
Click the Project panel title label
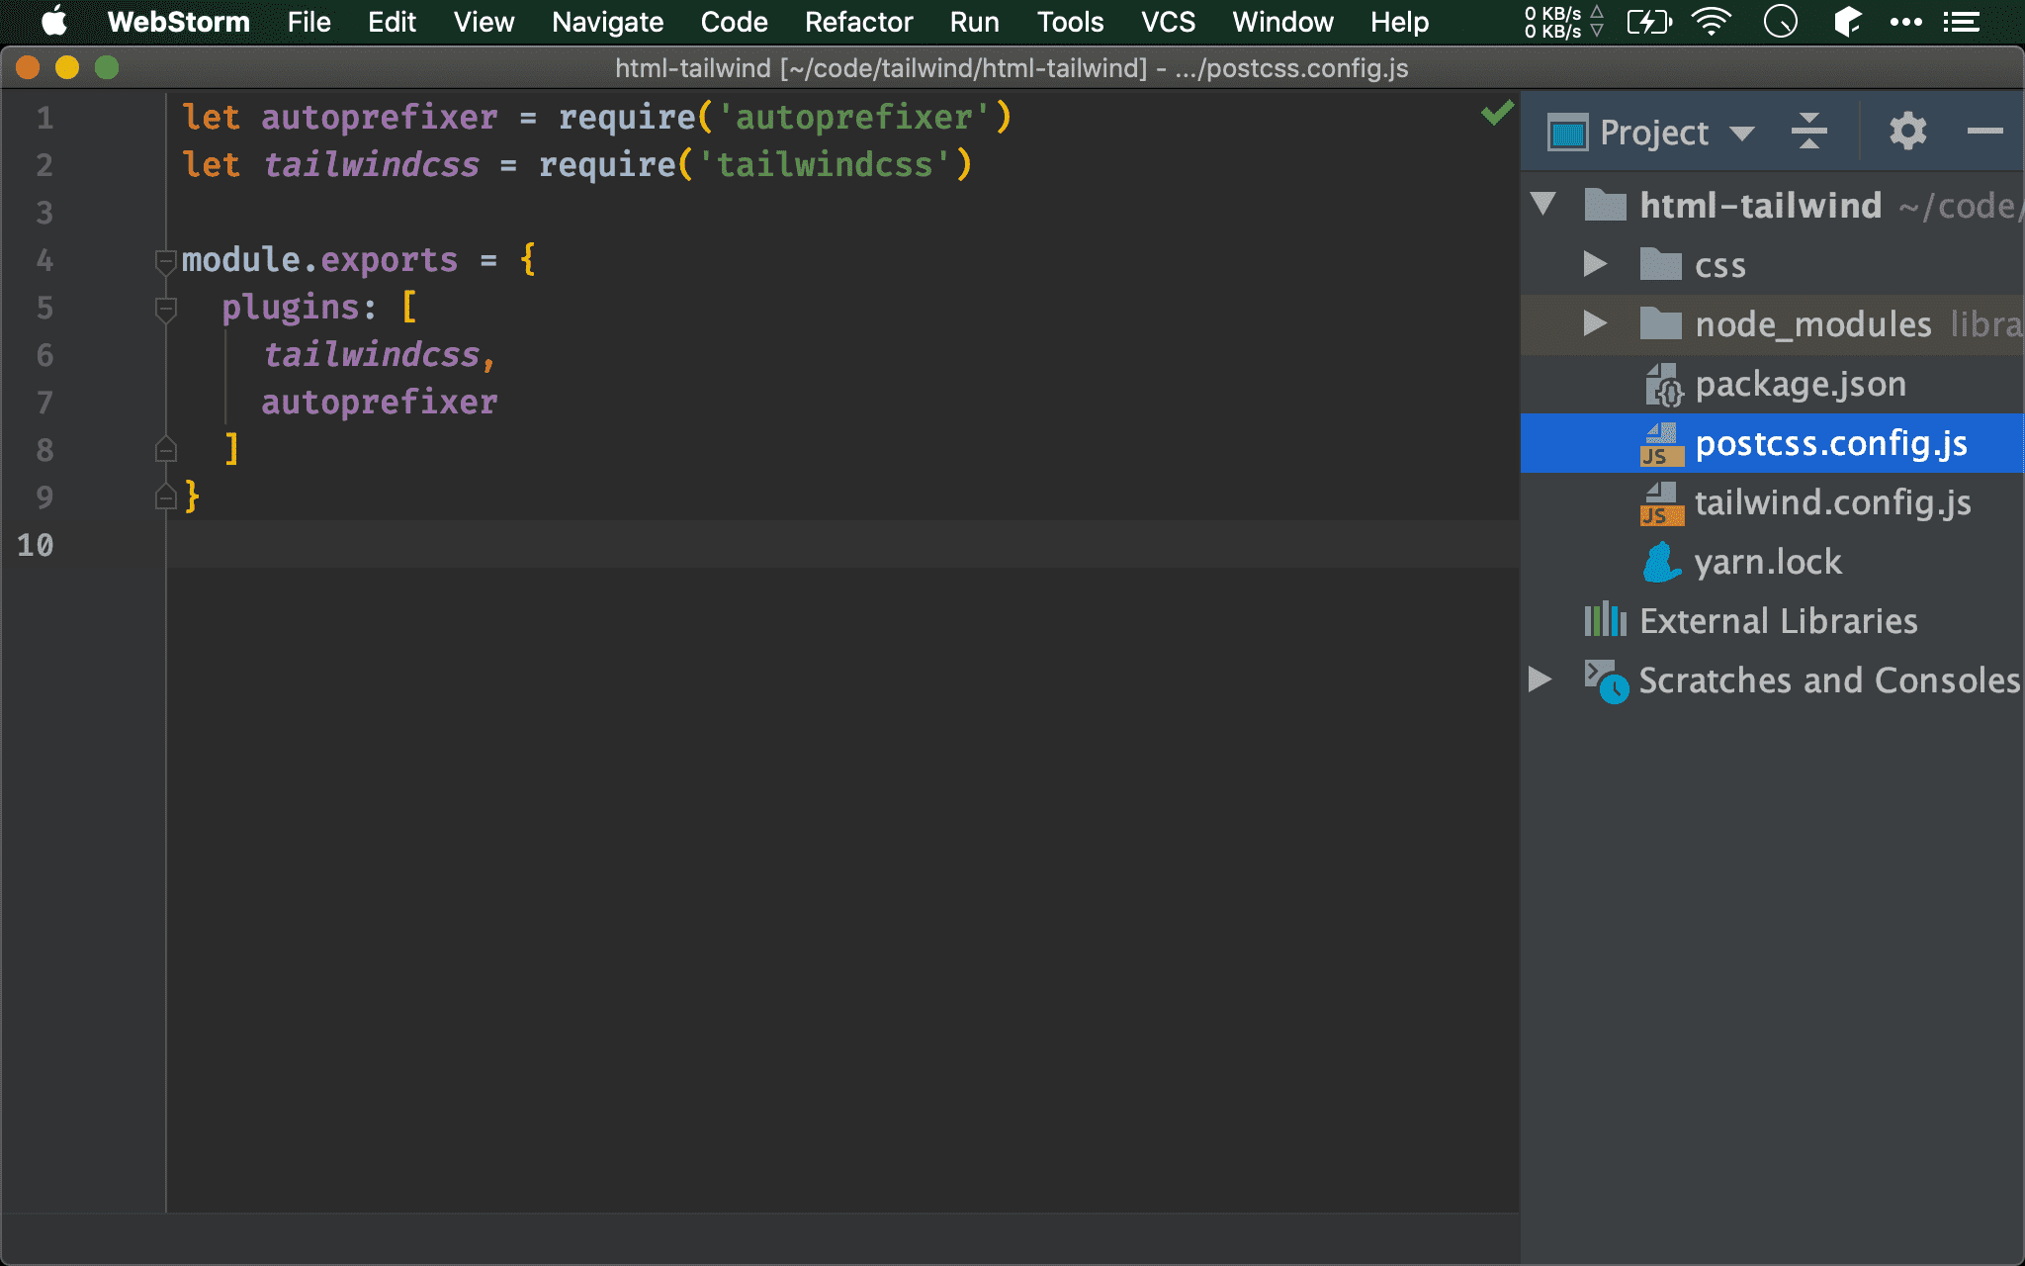coord(1654,133)
